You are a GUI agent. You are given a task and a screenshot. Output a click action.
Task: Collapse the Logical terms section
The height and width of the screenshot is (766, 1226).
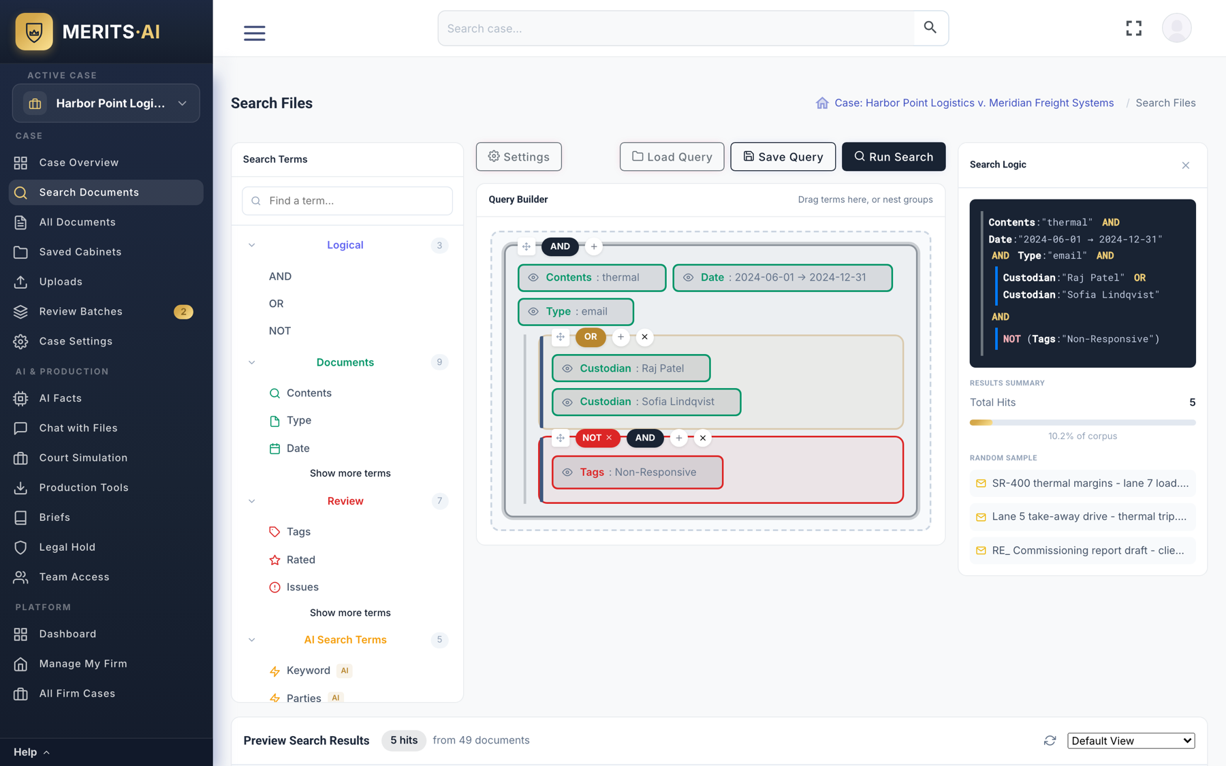(x=252, y=245)
